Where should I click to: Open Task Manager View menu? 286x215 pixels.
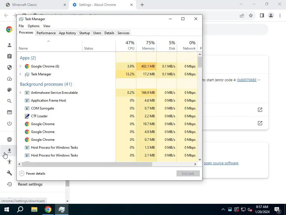point(47,26)
